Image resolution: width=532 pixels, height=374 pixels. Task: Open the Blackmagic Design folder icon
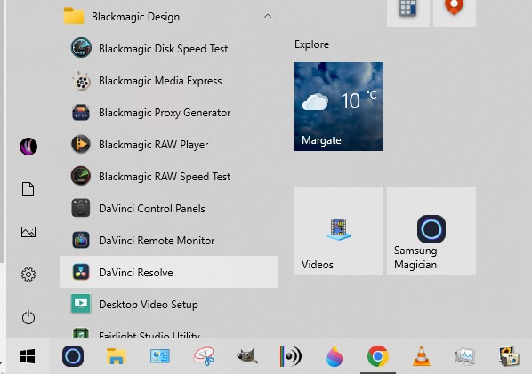pos(74,16)
